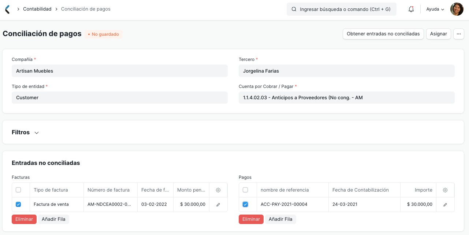Toggle the select-all checkbox in Facturas table
Image resolution: width=469 pixels, height=235 pixels.
coord(18,190)
